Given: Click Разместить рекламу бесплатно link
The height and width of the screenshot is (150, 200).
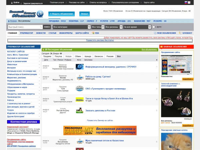Looking at the screenshot, I should (100, 40).
